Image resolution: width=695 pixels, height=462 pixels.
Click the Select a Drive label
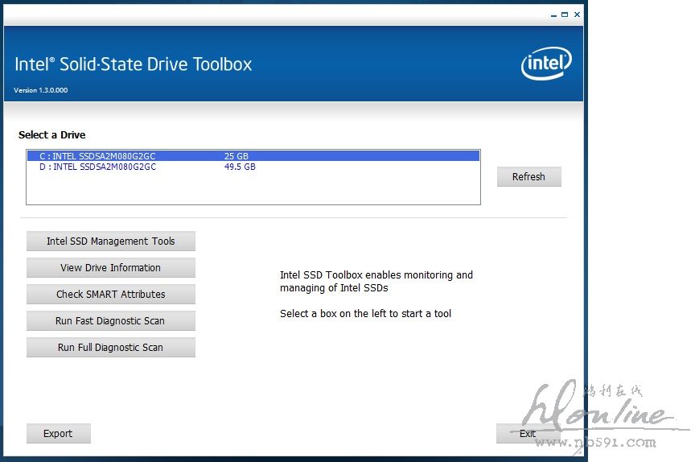click(x=51, y=135)
